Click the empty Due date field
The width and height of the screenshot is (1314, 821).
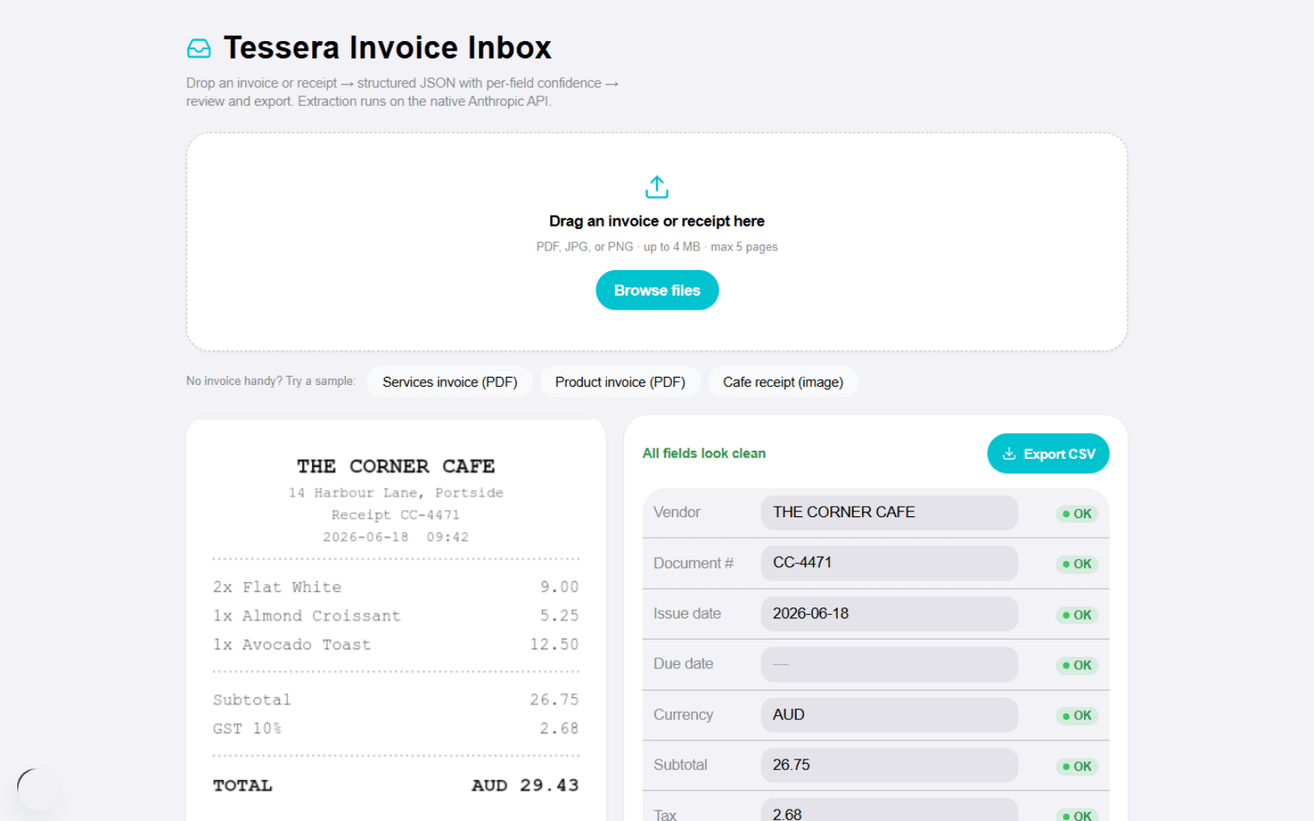pos(889,664)
